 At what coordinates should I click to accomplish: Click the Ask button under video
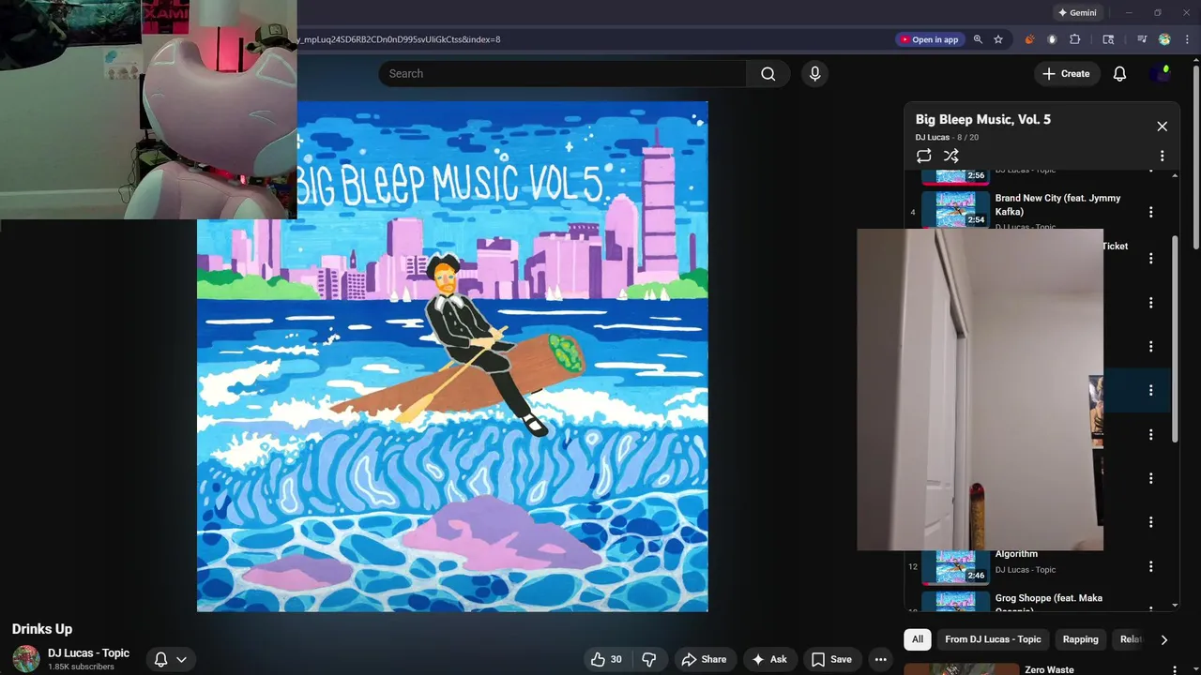[x=769, y=659]
